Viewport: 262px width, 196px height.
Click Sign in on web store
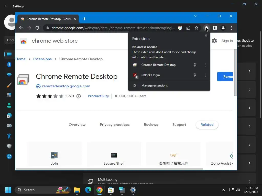point(227,41)
